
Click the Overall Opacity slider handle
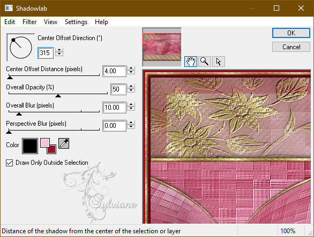58,96
